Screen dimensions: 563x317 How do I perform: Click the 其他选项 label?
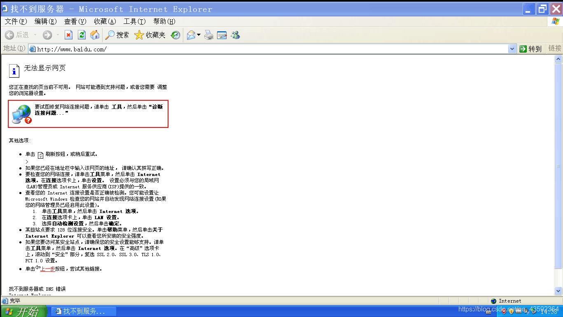click(x=20, y=141)
